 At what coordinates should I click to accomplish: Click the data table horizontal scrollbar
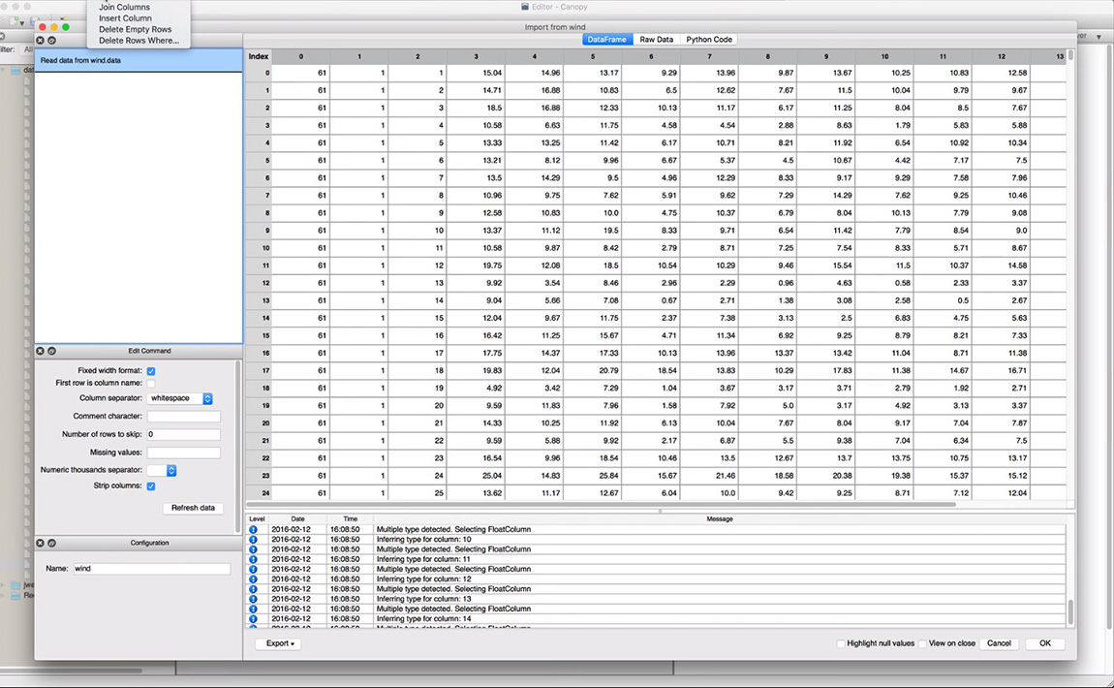pyautogui.click(x=601, y=505)
